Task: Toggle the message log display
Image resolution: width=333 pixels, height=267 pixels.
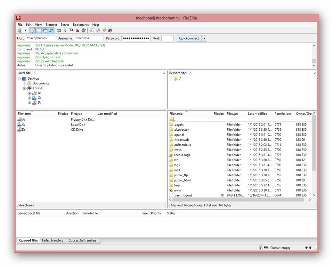Action: 33,31
